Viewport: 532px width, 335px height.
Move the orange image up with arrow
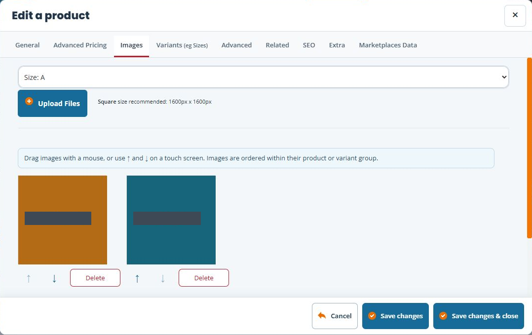tap(29, 278)
